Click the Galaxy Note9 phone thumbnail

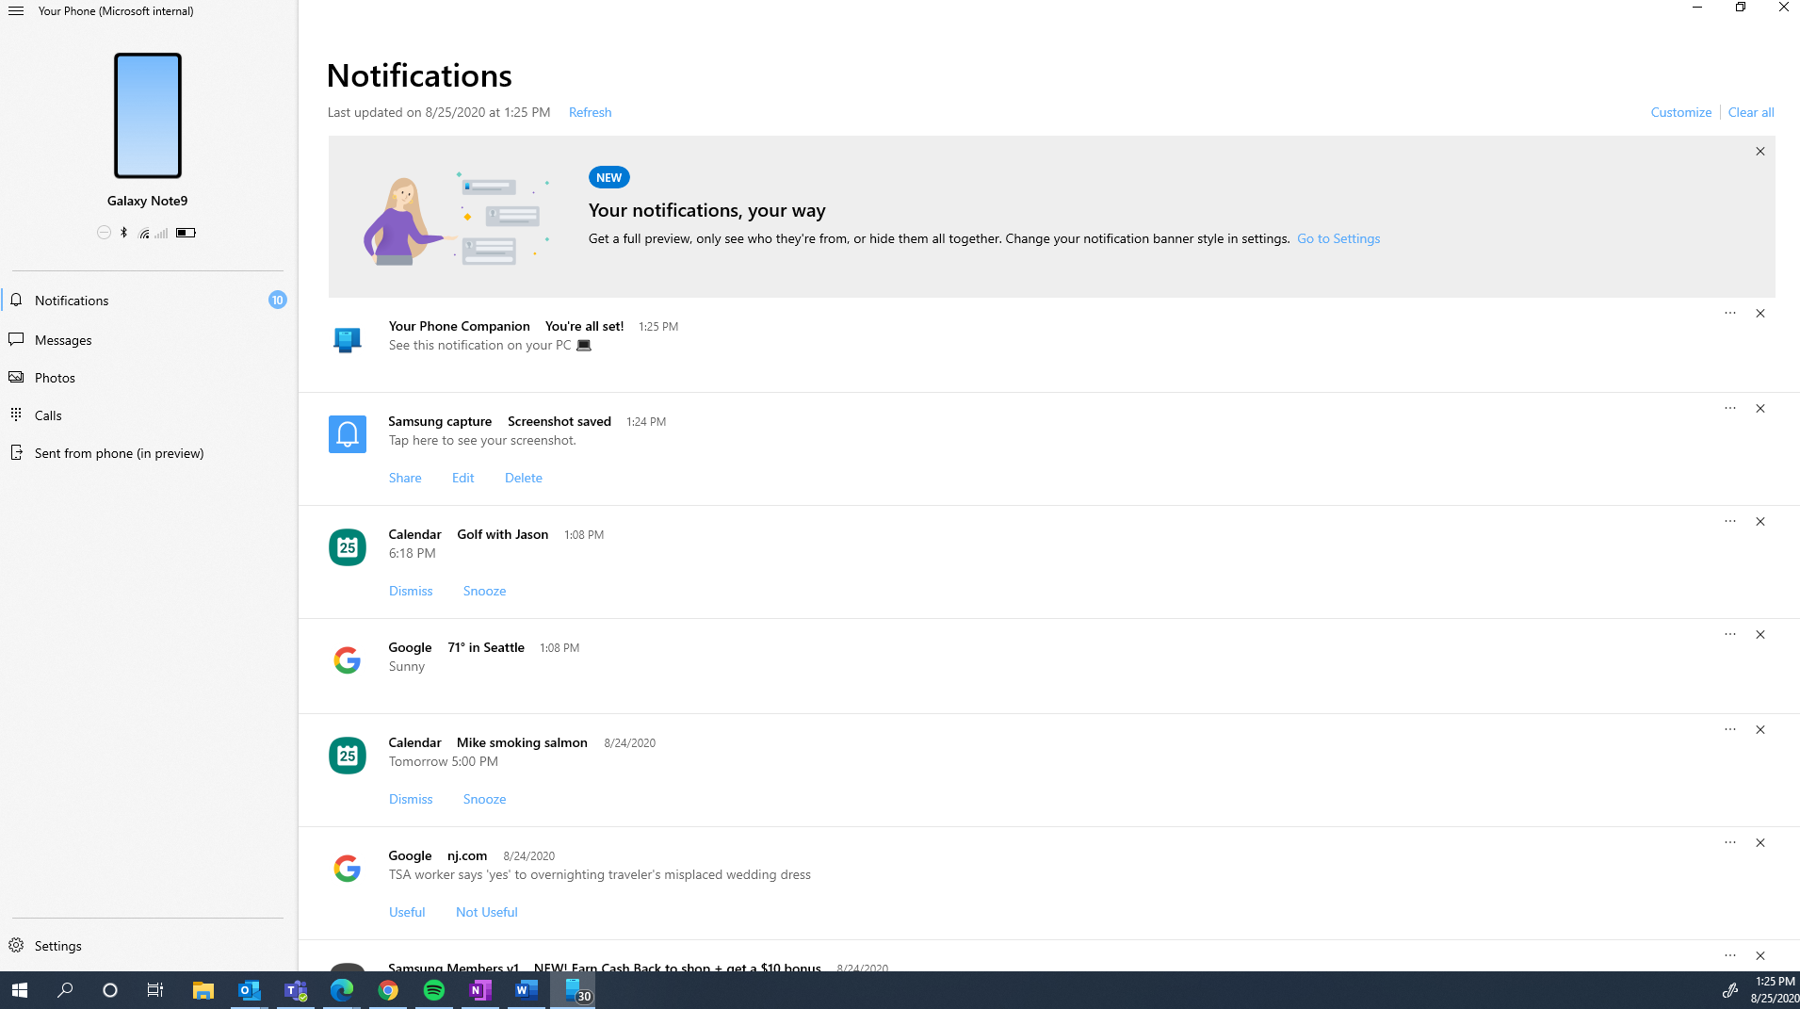pos(148,116)
